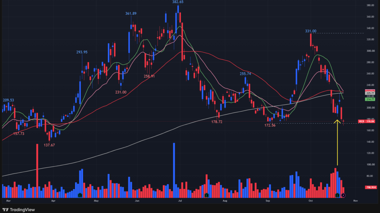Click 260.00 on the price axis
Screen dimensions: 380x213
370,74
